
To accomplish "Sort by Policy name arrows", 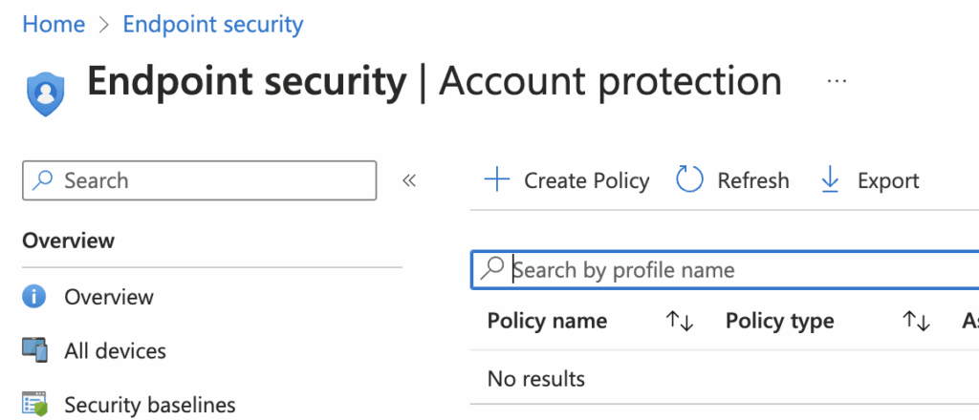I will pos(679,322).
